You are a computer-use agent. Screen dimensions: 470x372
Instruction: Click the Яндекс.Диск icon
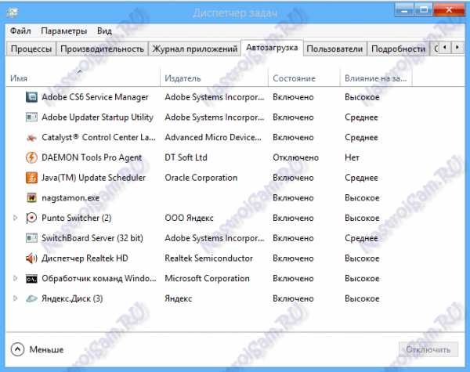click(x=31, y=298)
